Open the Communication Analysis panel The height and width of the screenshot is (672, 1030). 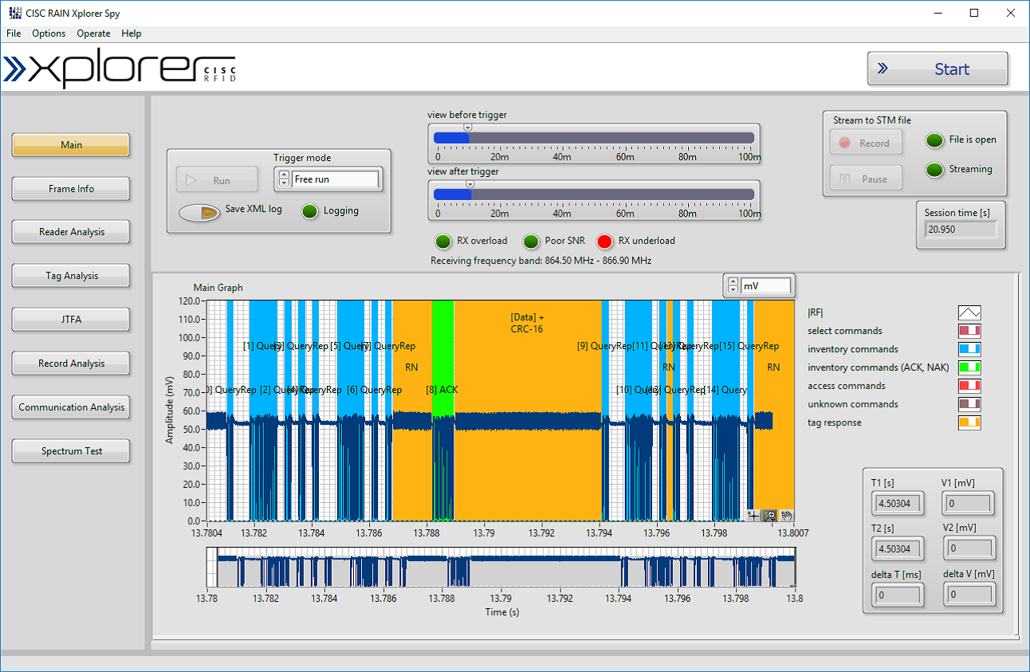pos(71,407)
